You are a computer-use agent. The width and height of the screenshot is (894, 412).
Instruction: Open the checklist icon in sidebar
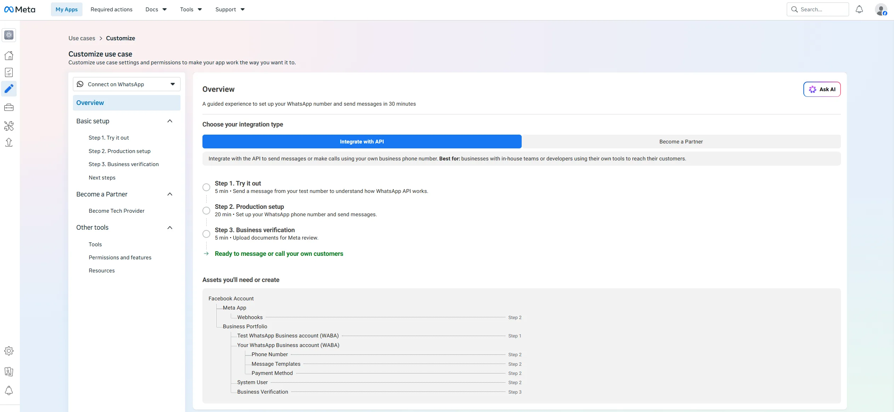(9, 72)
